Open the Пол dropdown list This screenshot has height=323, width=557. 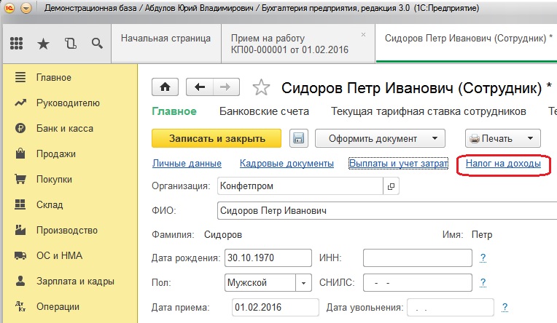tap(303, 282)
